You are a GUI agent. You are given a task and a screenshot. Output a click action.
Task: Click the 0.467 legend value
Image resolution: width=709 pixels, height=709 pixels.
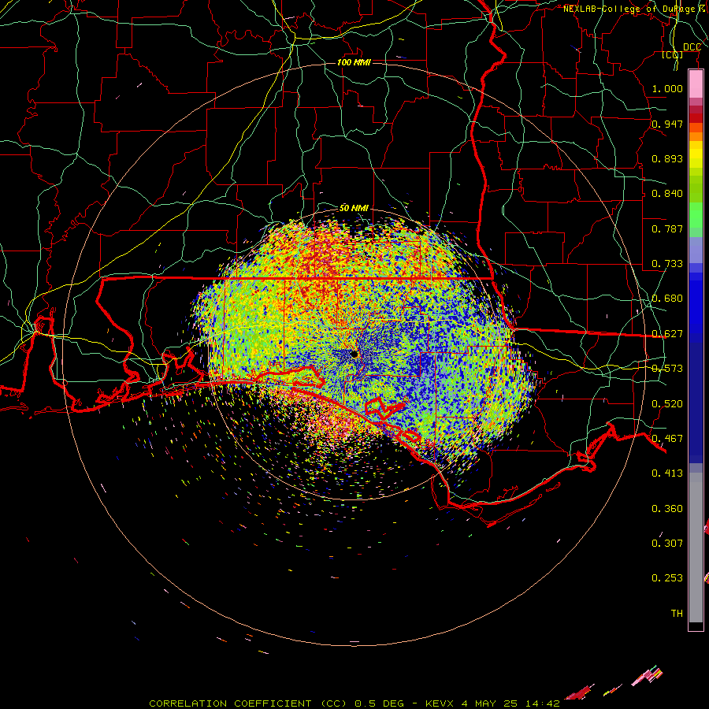[667, 439]
